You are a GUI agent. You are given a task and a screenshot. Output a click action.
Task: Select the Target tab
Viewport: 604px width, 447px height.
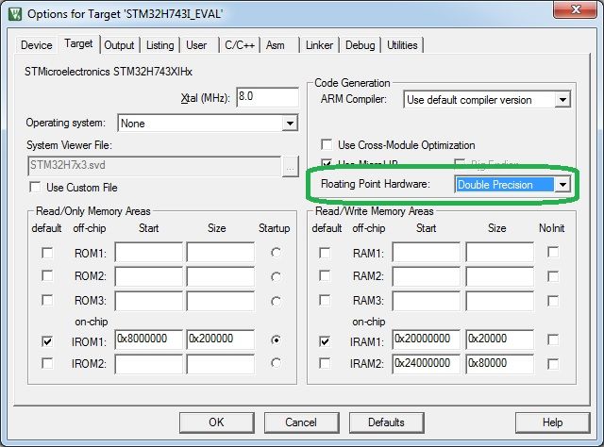click(78, 43)
